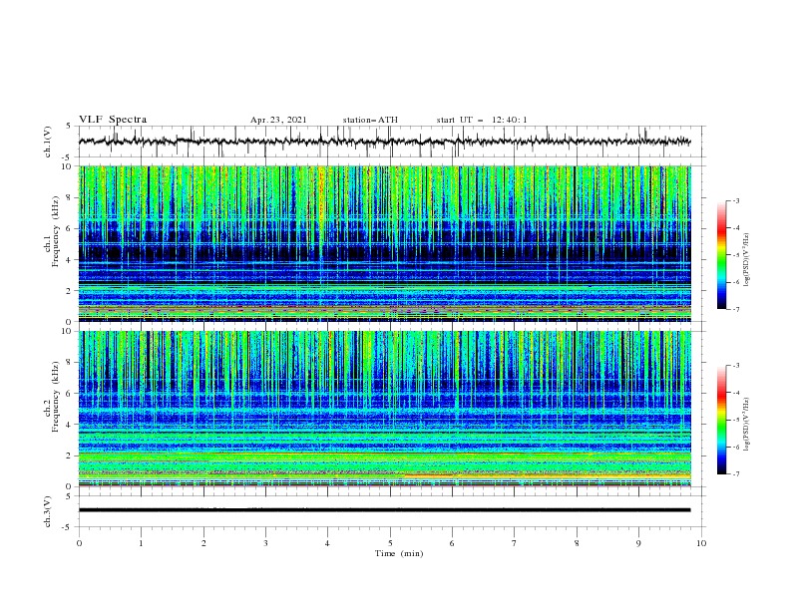Click the ch.3 flat black waveform trace
The height and width of the screenshot is (610, 790).
pos(384,510)
